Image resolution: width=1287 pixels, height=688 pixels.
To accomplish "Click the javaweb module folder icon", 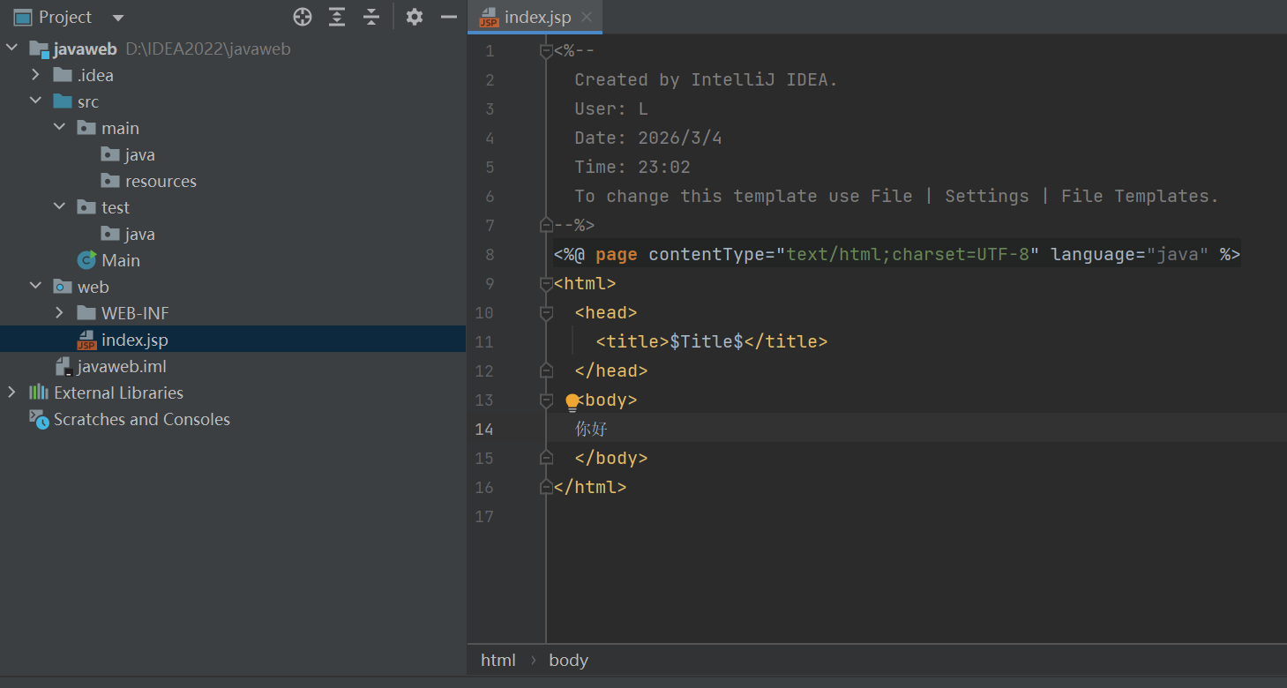I will [39, 49].
